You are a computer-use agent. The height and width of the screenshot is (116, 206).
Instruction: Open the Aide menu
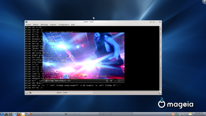(x=73, y=24)
